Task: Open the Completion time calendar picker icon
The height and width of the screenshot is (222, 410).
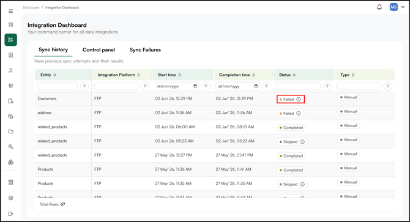Action: coord(256,86)
